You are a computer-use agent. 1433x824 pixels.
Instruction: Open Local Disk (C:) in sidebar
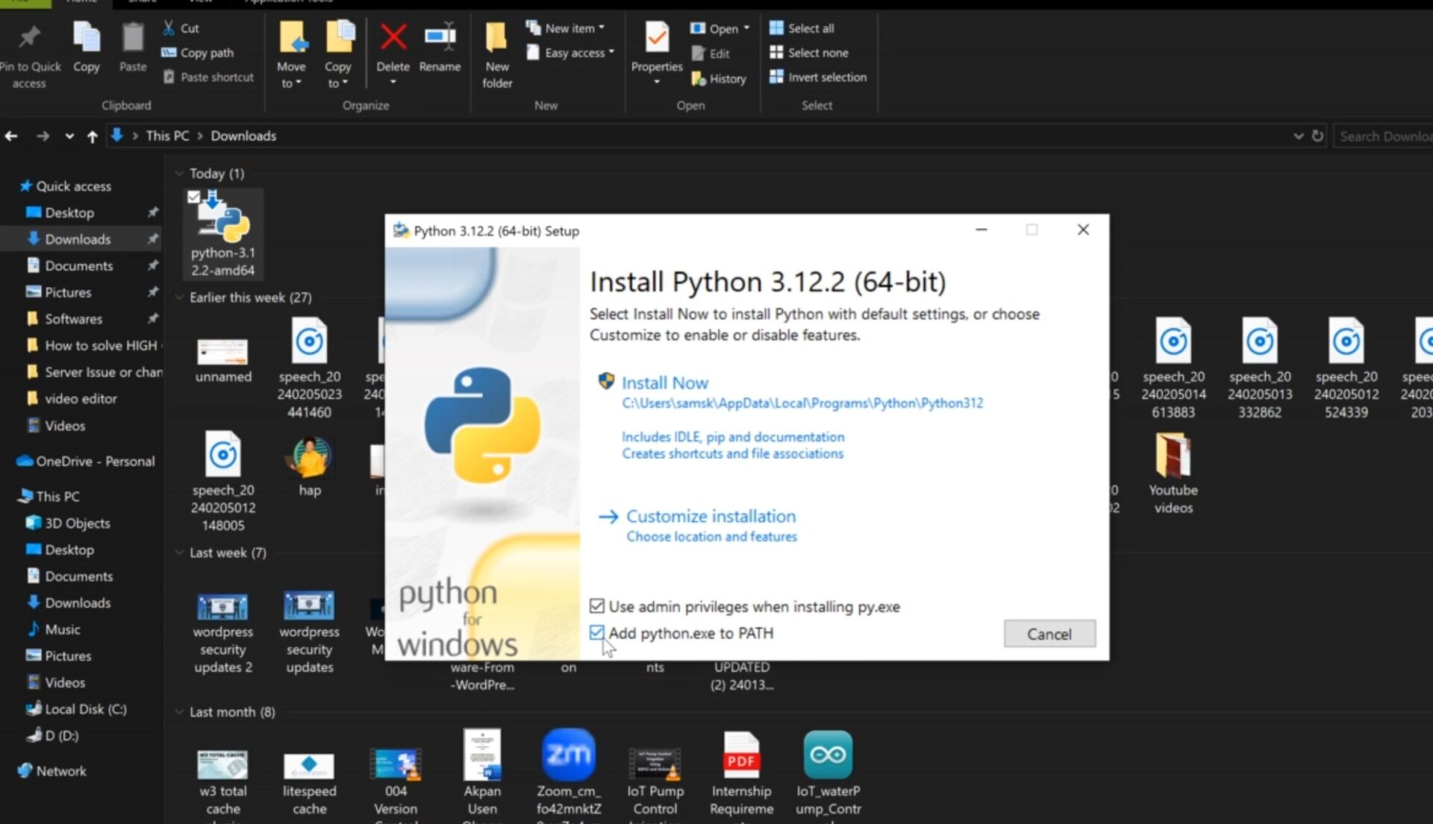click(x=85, y=709)
